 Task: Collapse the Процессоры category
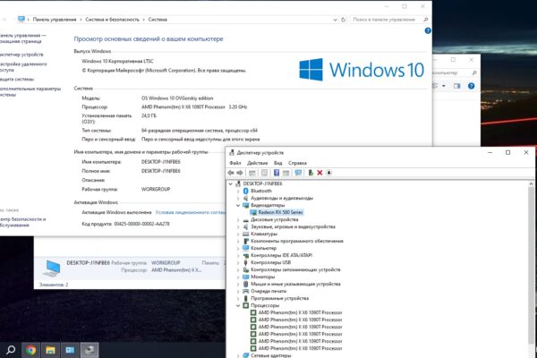[238, 305]
